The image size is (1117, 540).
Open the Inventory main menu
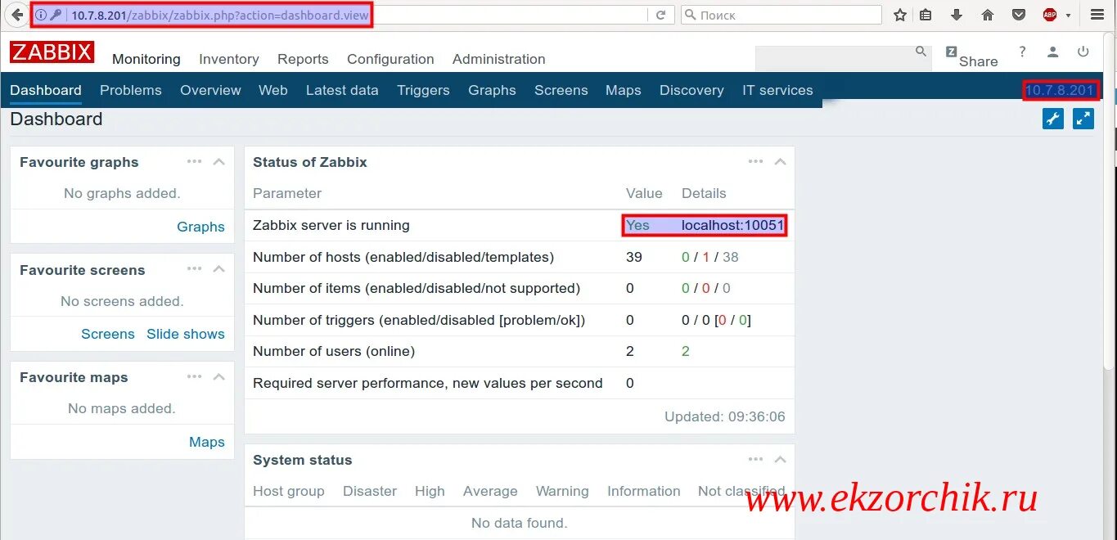pos(229,59)
